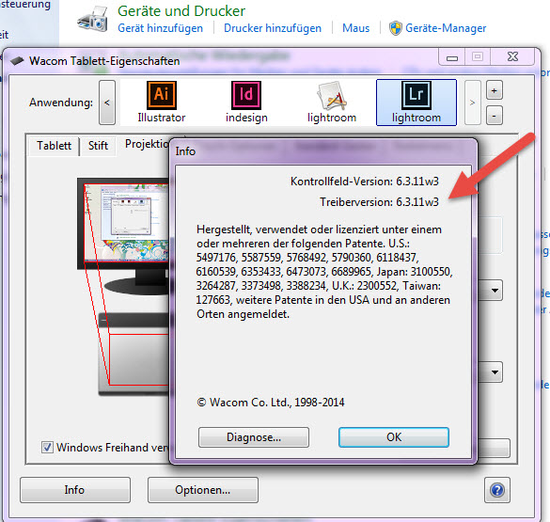Click the shield icon next to Geräte-Manager
Image resolution: width=550 pixels, height=522 pixels.
395,28
